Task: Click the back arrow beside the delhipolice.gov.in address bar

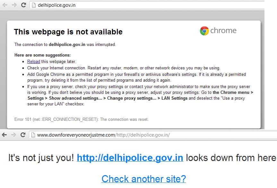Action: (x=5, y=5)
